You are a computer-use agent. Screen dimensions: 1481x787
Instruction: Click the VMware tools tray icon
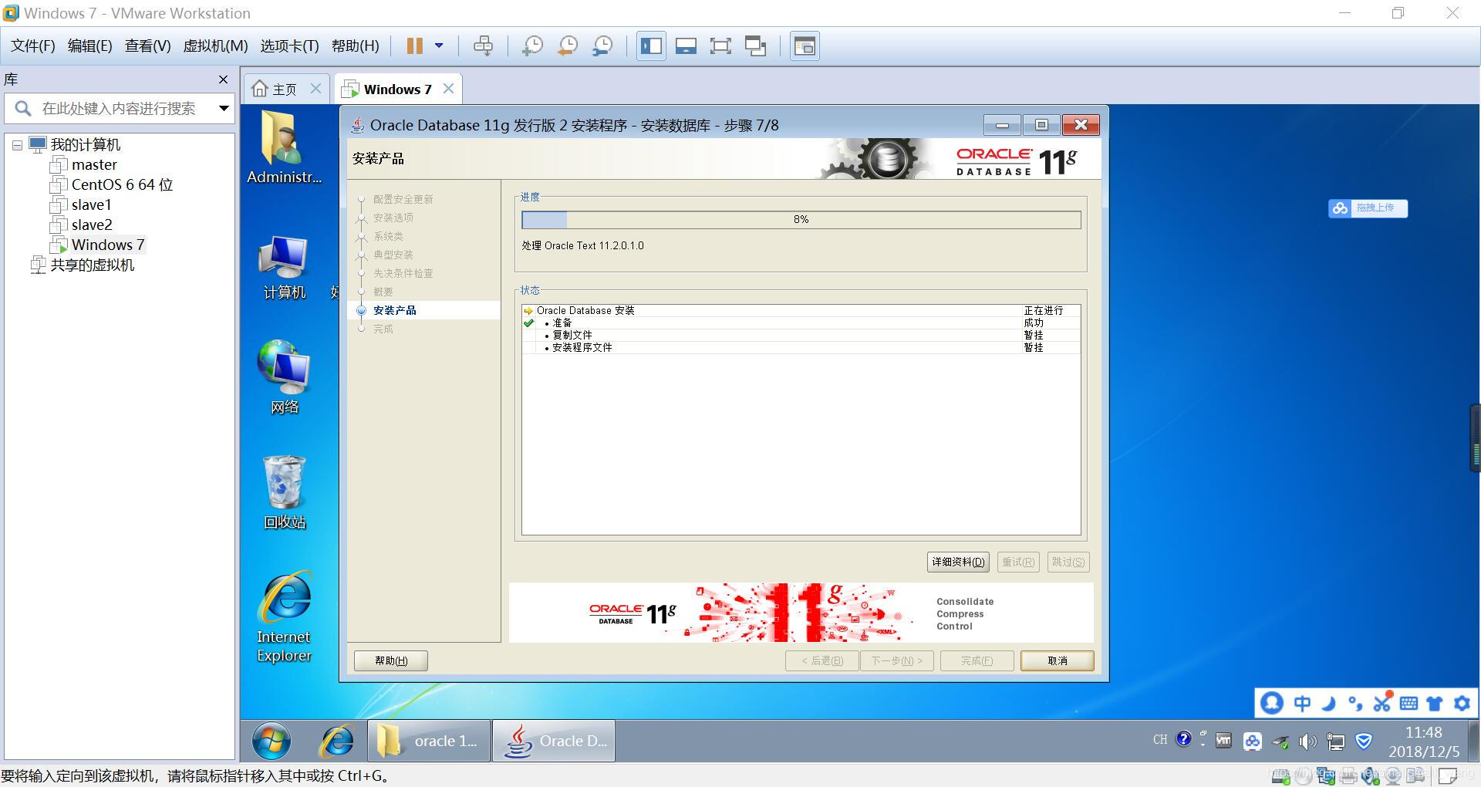(1223, 741)
